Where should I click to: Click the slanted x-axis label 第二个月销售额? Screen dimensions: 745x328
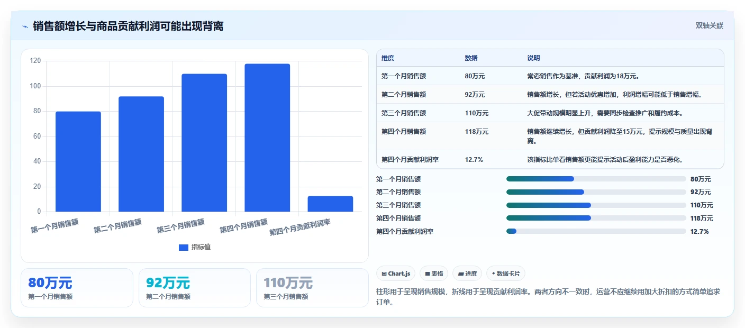pyautogui.click(x=117, y=226)
